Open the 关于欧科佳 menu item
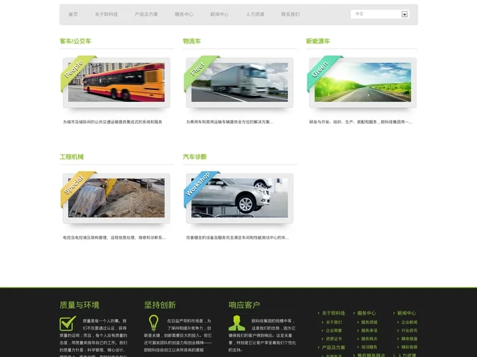 tap(106, 15)
